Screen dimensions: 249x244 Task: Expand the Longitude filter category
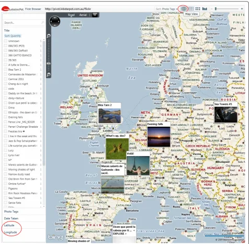10,232
